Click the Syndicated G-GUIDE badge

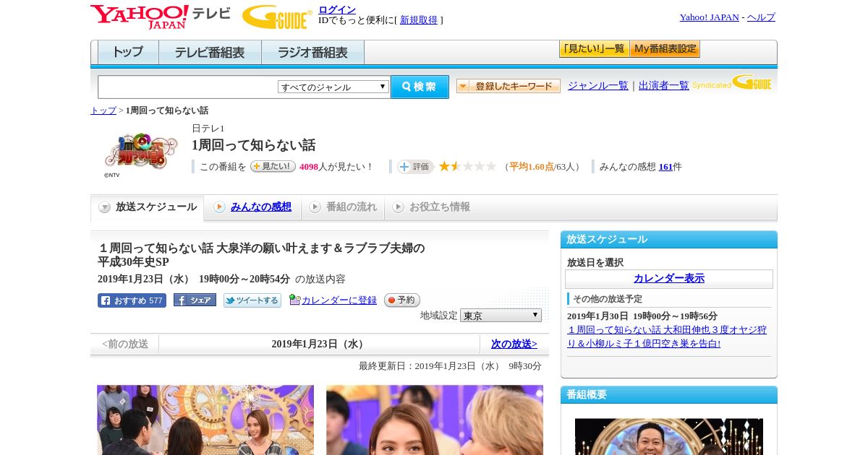pos(731,83)
